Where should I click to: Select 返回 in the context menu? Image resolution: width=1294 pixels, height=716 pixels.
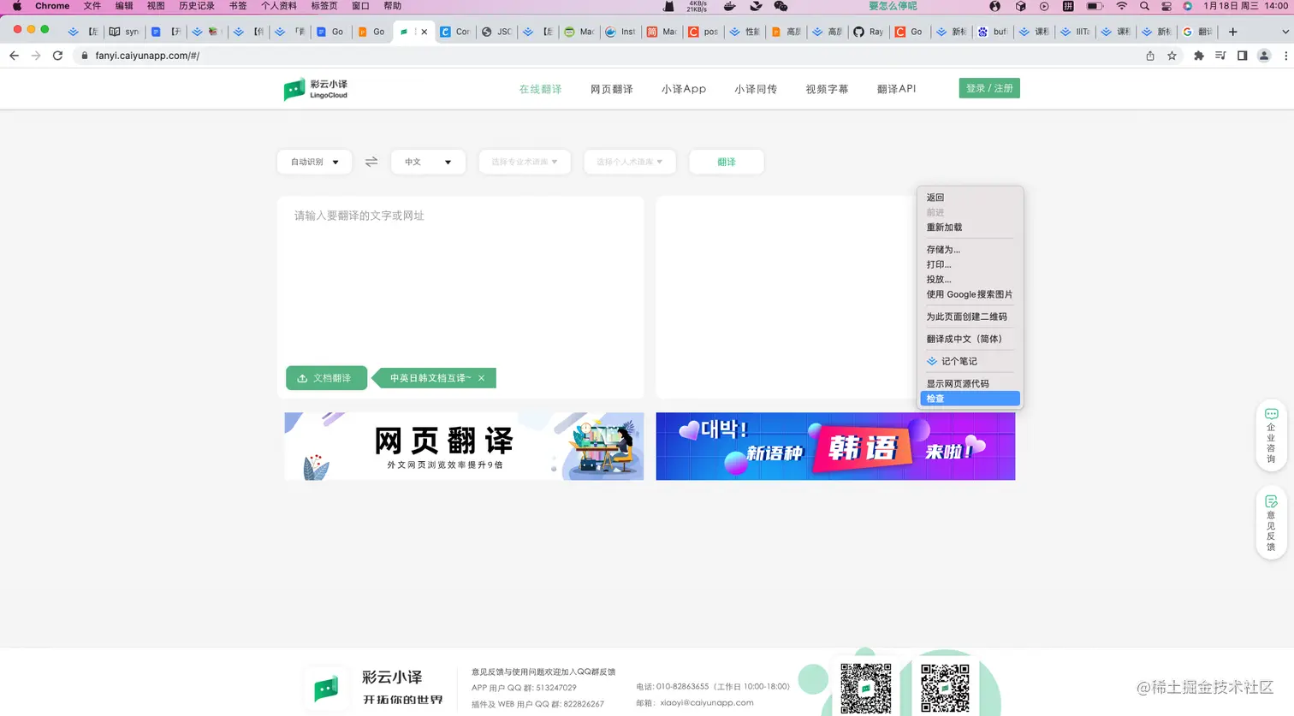point(970,198)
